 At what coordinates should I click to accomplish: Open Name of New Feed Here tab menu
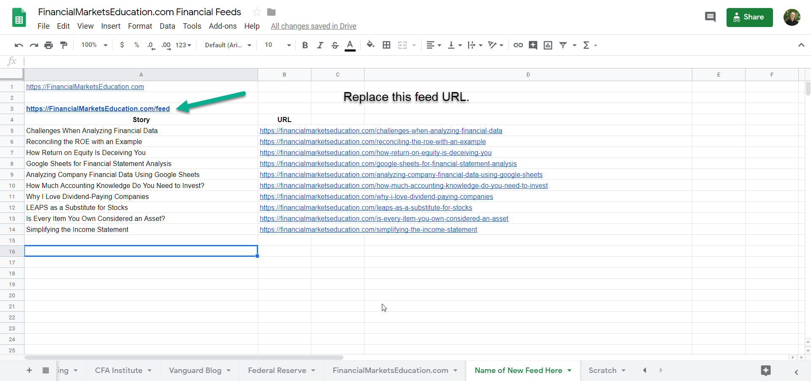[569, 370]
